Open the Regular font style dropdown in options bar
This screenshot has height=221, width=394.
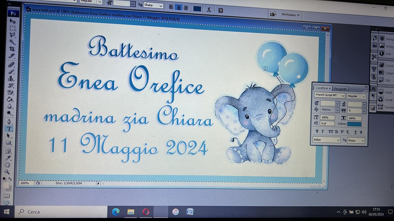100,2
